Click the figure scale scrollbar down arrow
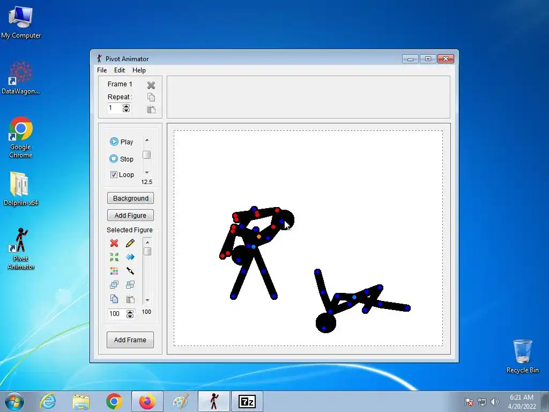Viewport: 549px width, 412px height. pyautogui.click(x=147, y=300)
